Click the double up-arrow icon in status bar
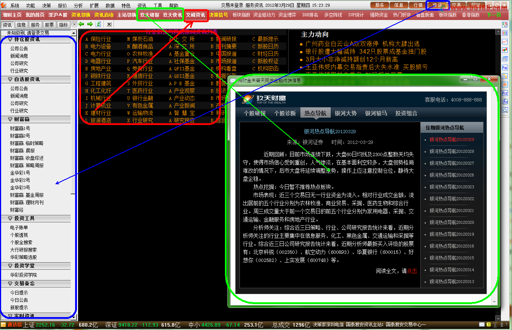This screenshot has height=330, width=512. pos(502,325)
